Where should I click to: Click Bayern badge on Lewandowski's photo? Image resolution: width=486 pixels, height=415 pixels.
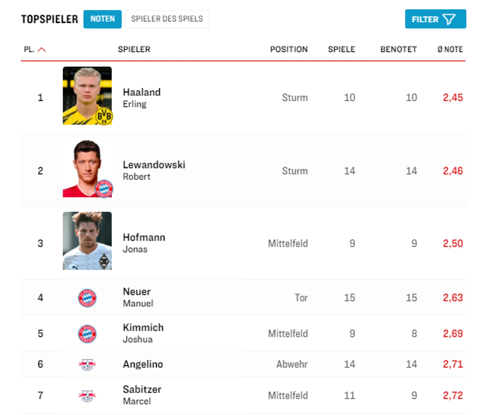[x=104, y=189]
